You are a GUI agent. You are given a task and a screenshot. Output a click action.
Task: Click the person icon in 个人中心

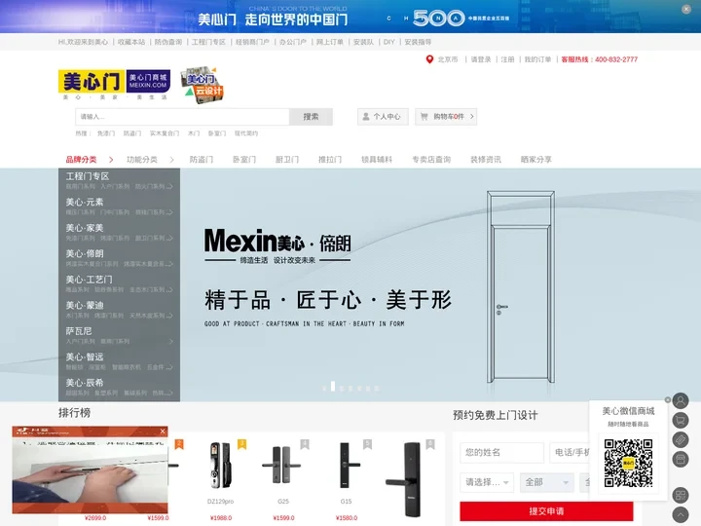[x=366, y=117]
